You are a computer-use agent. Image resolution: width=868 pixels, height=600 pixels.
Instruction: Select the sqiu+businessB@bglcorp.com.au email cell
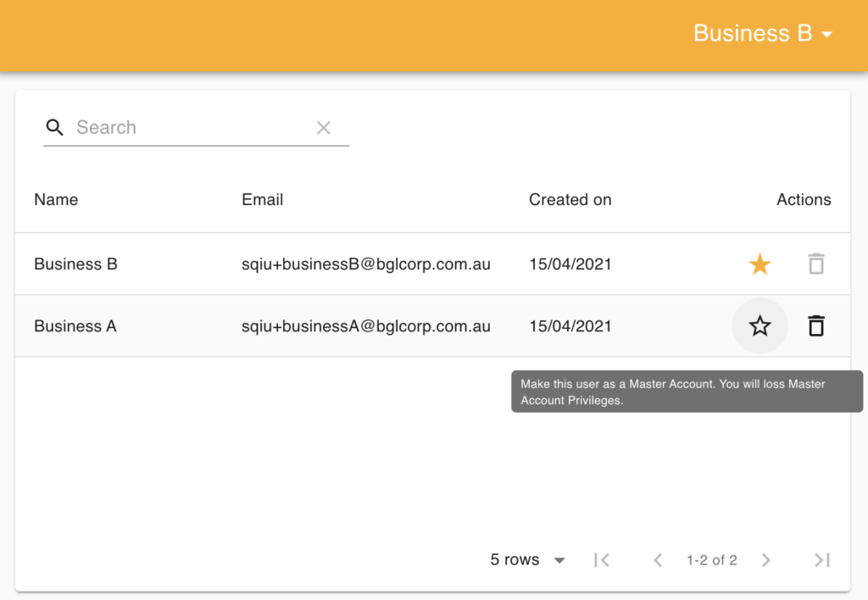[x=366, y=264]
